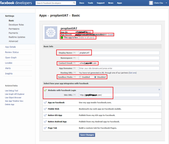The image size is (169, 144).
Task: Go to App Details
Action: pyautogui.click(x=11, y=47)
